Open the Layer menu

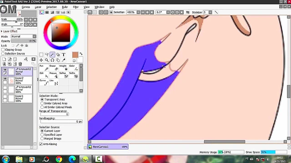coord(38,7)
